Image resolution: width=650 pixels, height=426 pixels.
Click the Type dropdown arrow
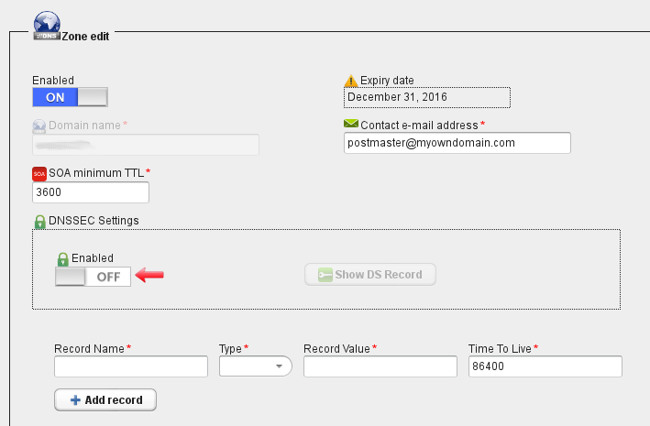click(279, 366)
